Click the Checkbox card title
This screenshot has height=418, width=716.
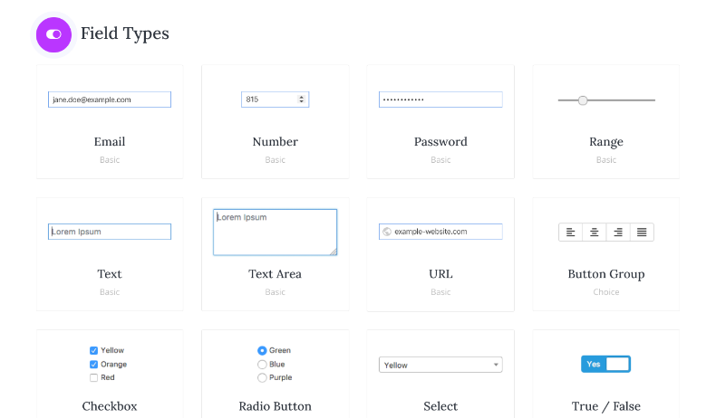(x=110, y=406)
